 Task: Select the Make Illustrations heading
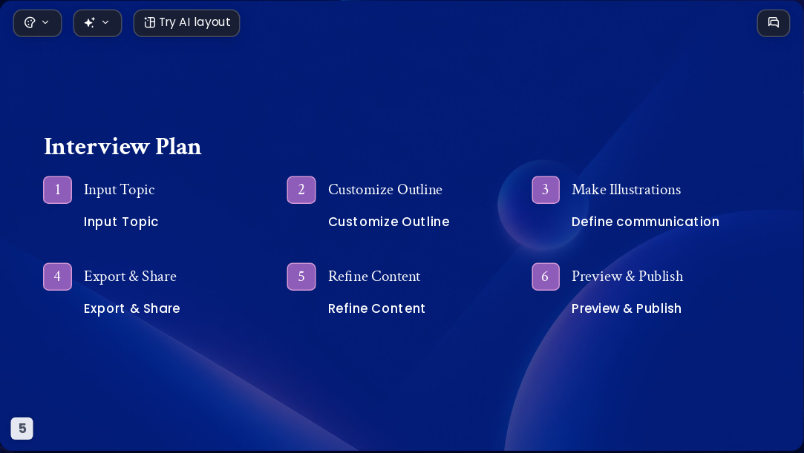[x=626, y=189]
